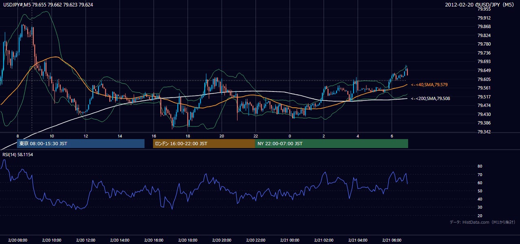Image resolution: width=520 pixels, height=244 pixels.
Task: Click the 79.912 price axis value
Action: 484,18
